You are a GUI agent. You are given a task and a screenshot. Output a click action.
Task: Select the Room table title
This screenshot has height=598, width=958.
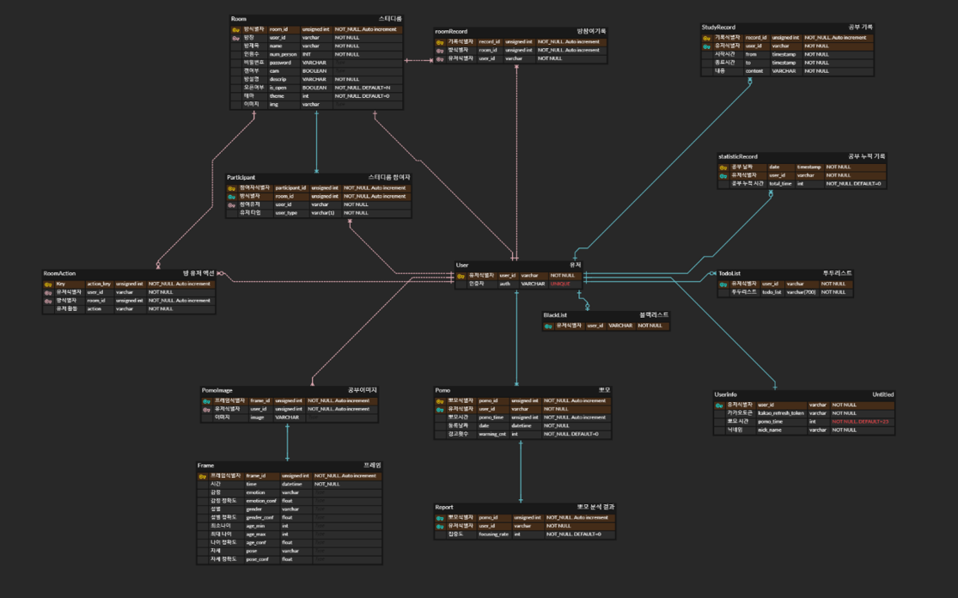(x=238, y=19)
